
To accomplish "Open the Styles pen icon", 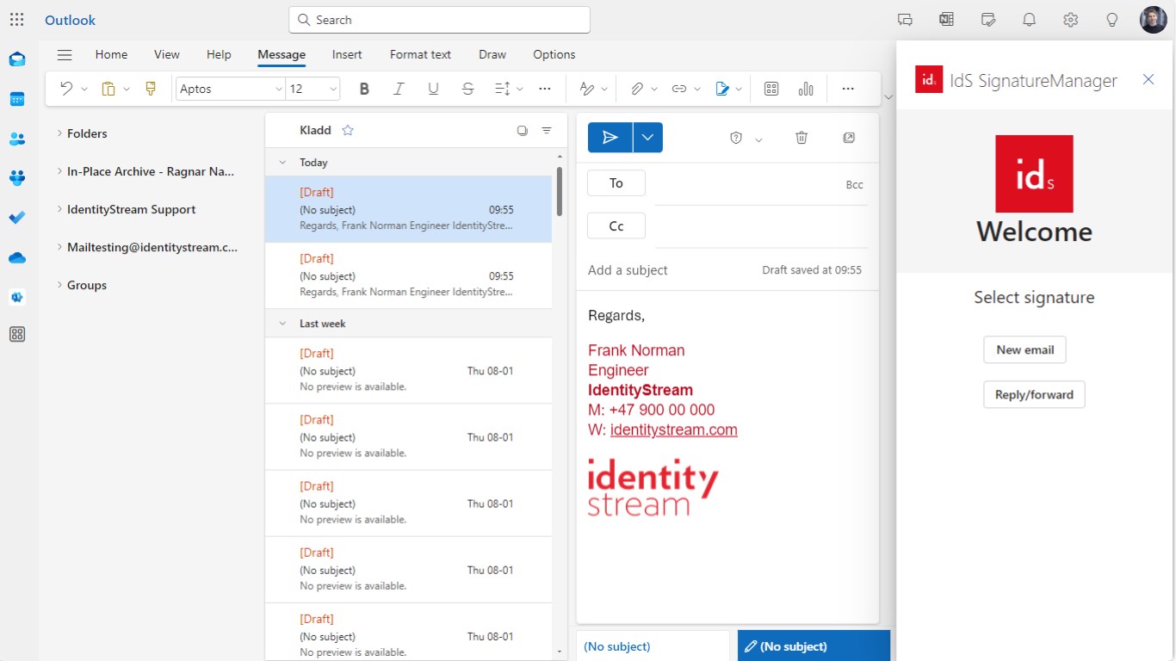I will 587,89.
